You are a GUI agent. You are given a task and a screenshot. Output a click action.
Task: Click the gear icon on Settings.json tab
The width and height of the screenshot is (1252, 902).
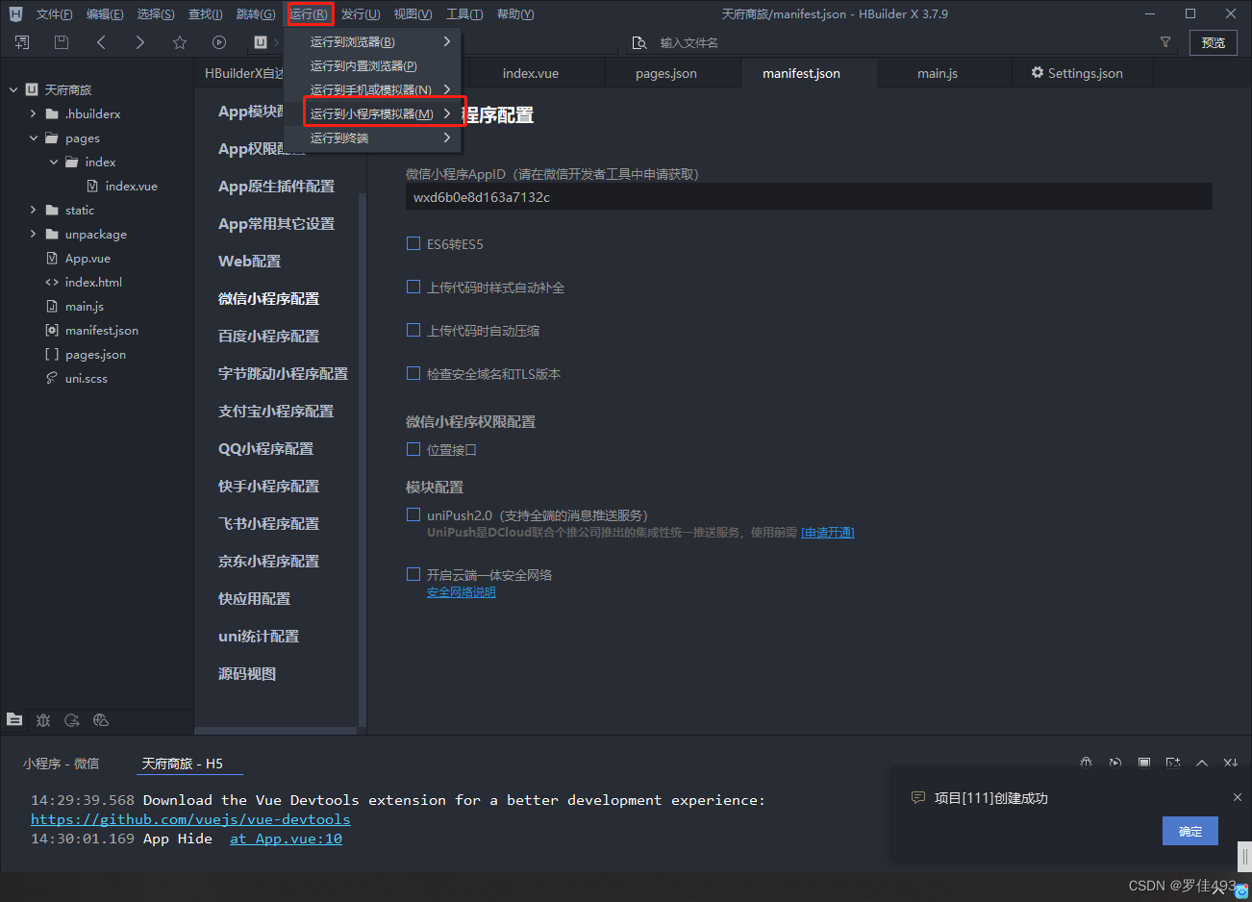pyautogui.click(x=1038, y=73)
